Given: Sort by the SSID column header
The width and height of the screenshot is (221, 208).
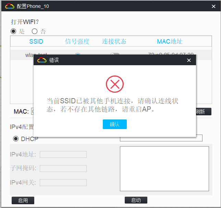Looking at the screenshot, I should 36,42.
